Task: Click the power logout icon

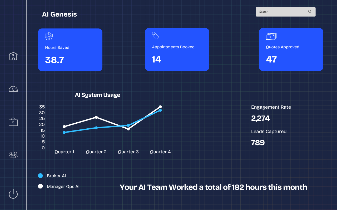Action: [x=13, y=194]
